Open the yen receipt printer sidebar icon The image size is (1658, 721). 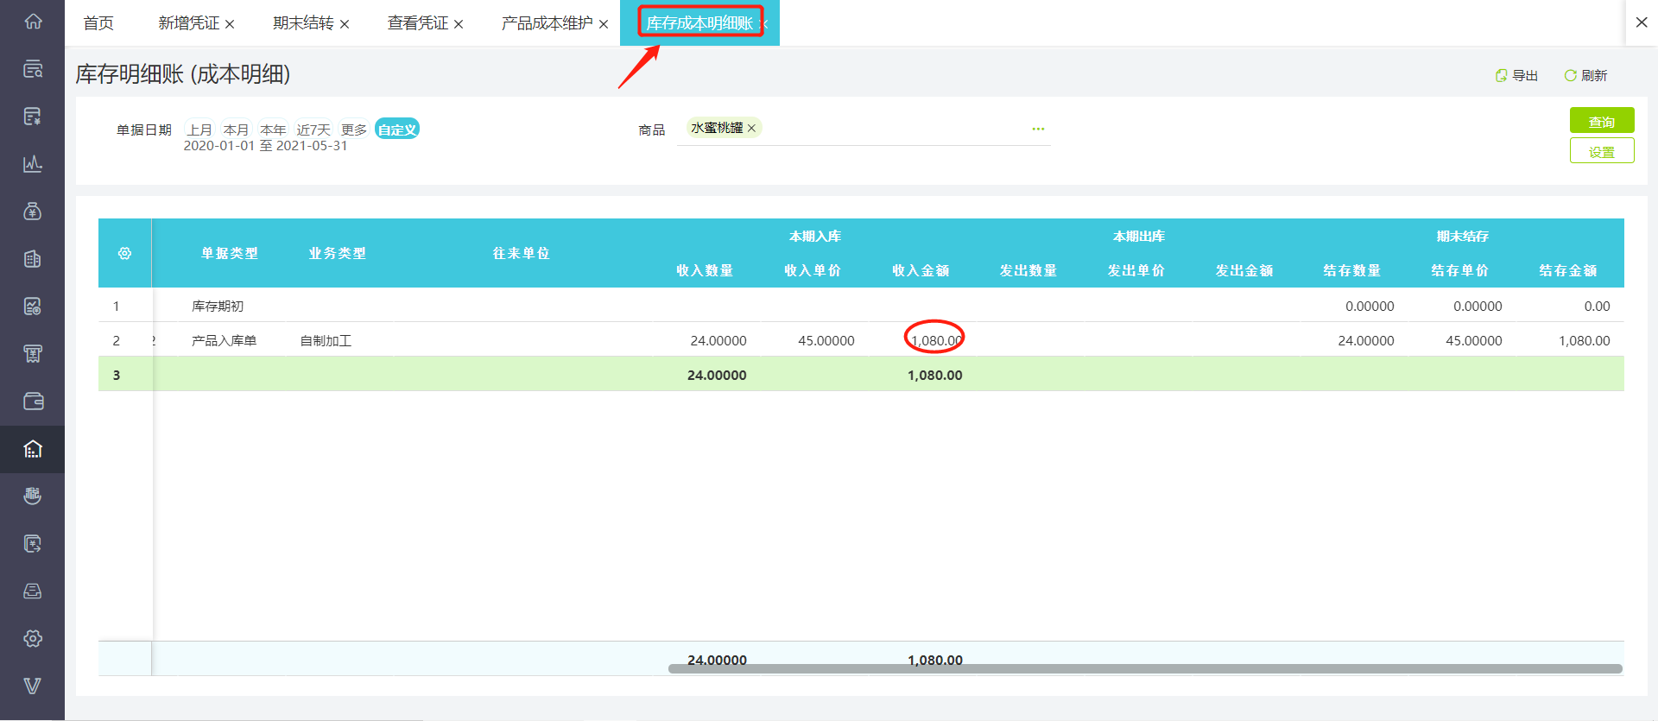pos(33,354)
